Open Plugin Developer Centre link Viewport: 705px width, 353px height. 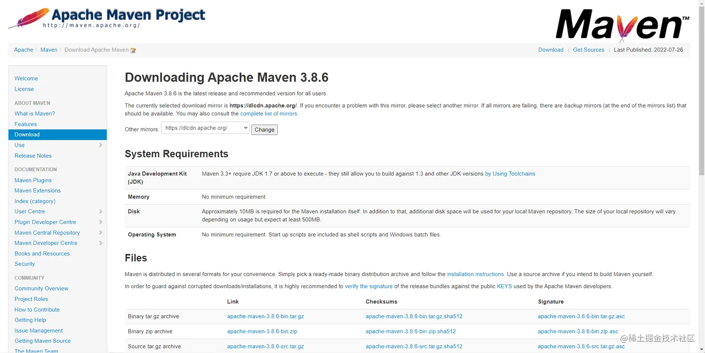click(x=45, y=222)
